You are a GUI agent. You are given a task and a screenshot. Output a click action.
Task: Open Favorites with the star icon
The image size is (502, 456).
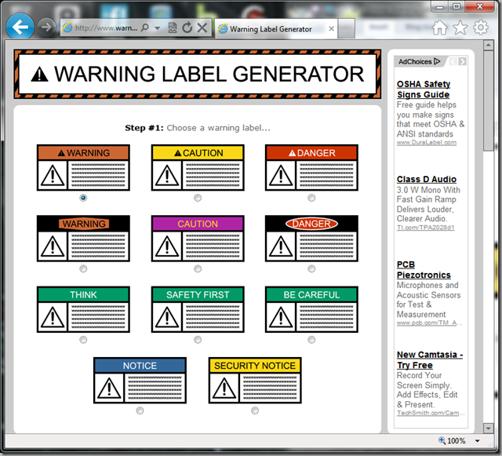click(x=460, y=28)
